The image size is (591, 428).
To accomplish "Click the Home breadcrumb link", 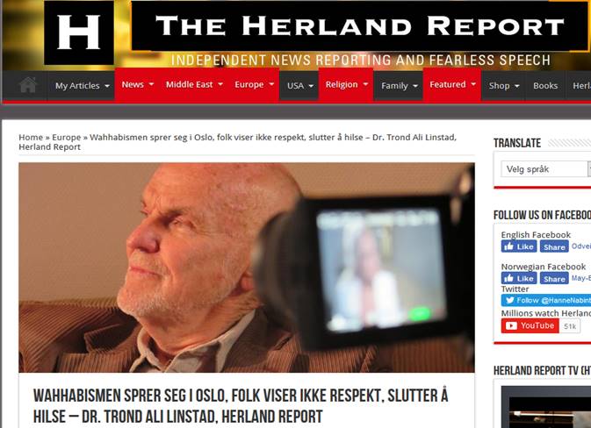I will [x=31, y=138].
